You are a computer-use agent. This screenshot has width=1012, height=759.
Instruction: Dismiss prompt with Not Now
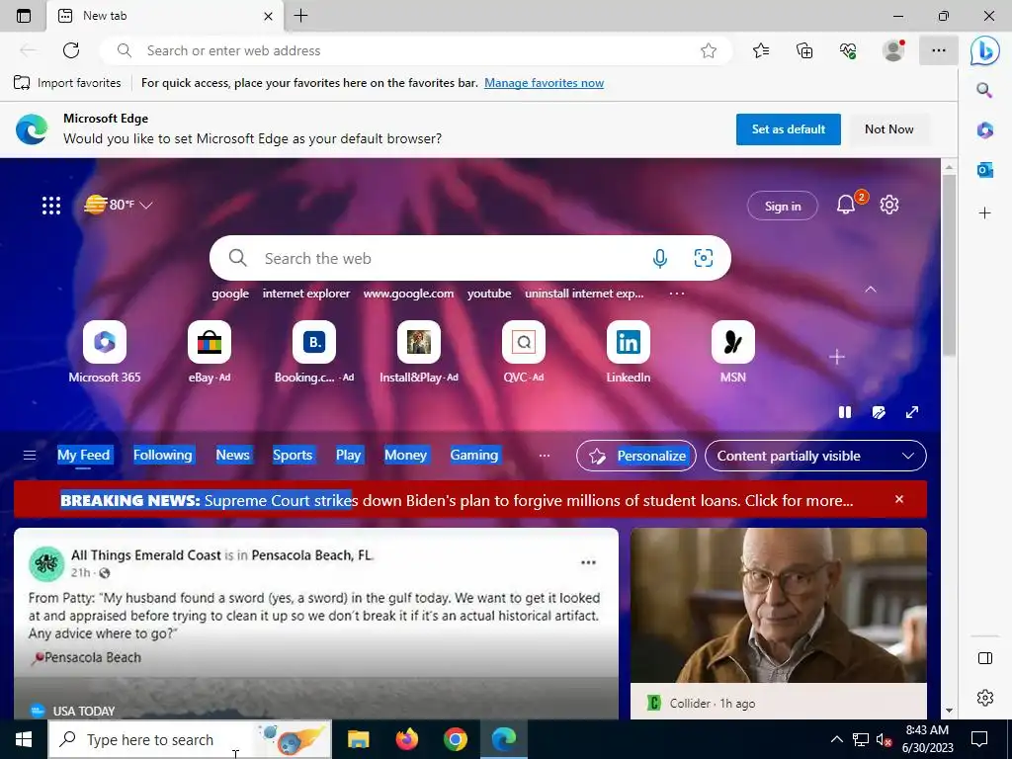(x=888, y=129)
